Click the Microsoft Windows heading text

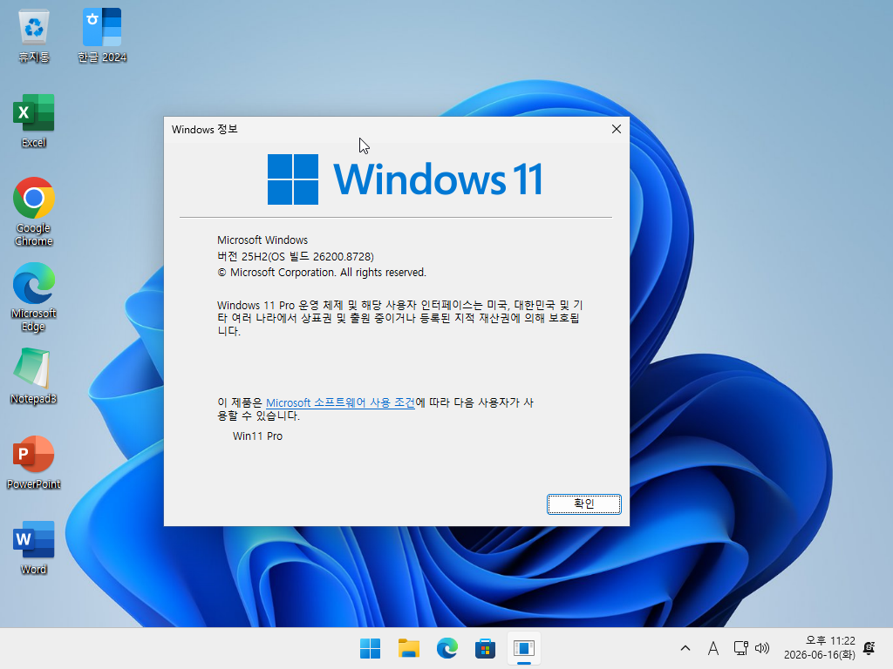coord(262,240)
